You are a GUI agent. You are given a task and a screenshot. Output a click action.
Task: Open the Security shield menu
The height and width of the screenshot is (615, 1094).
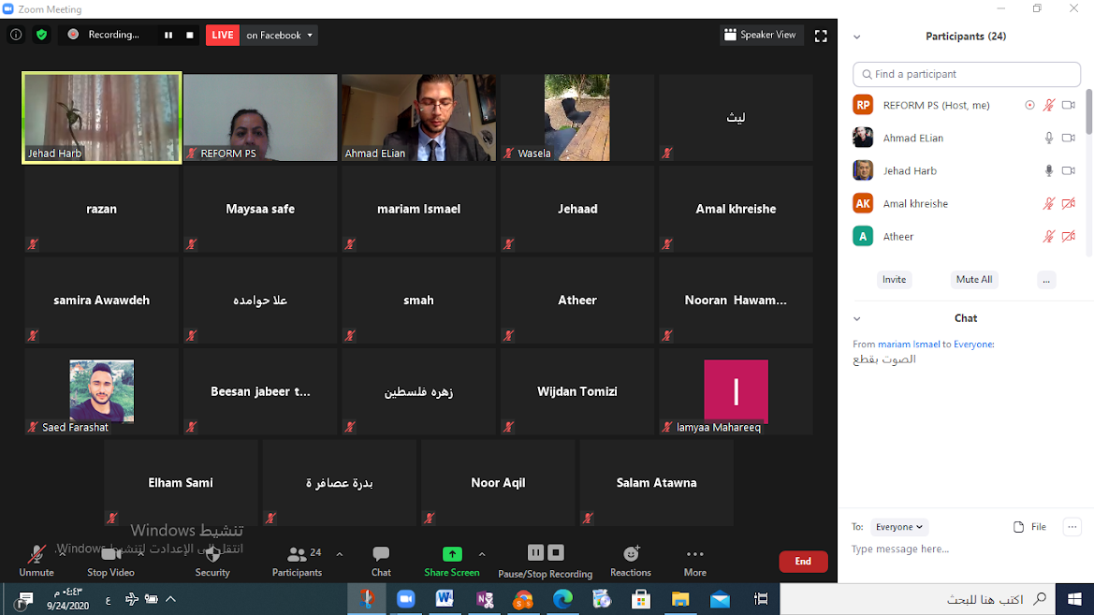pyautogui.click(x=212, y=554)
